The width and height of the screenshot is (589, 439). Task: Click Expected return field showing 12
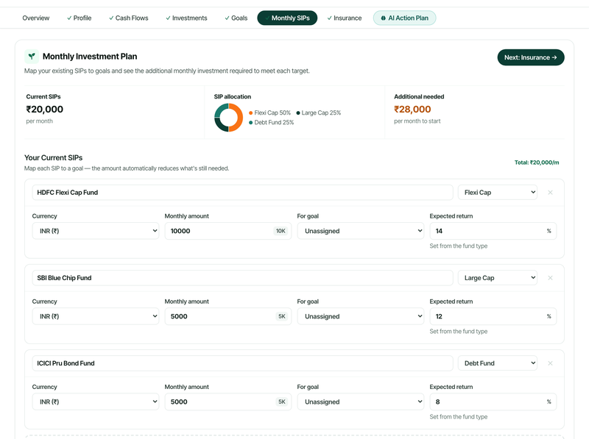point(493,316)
